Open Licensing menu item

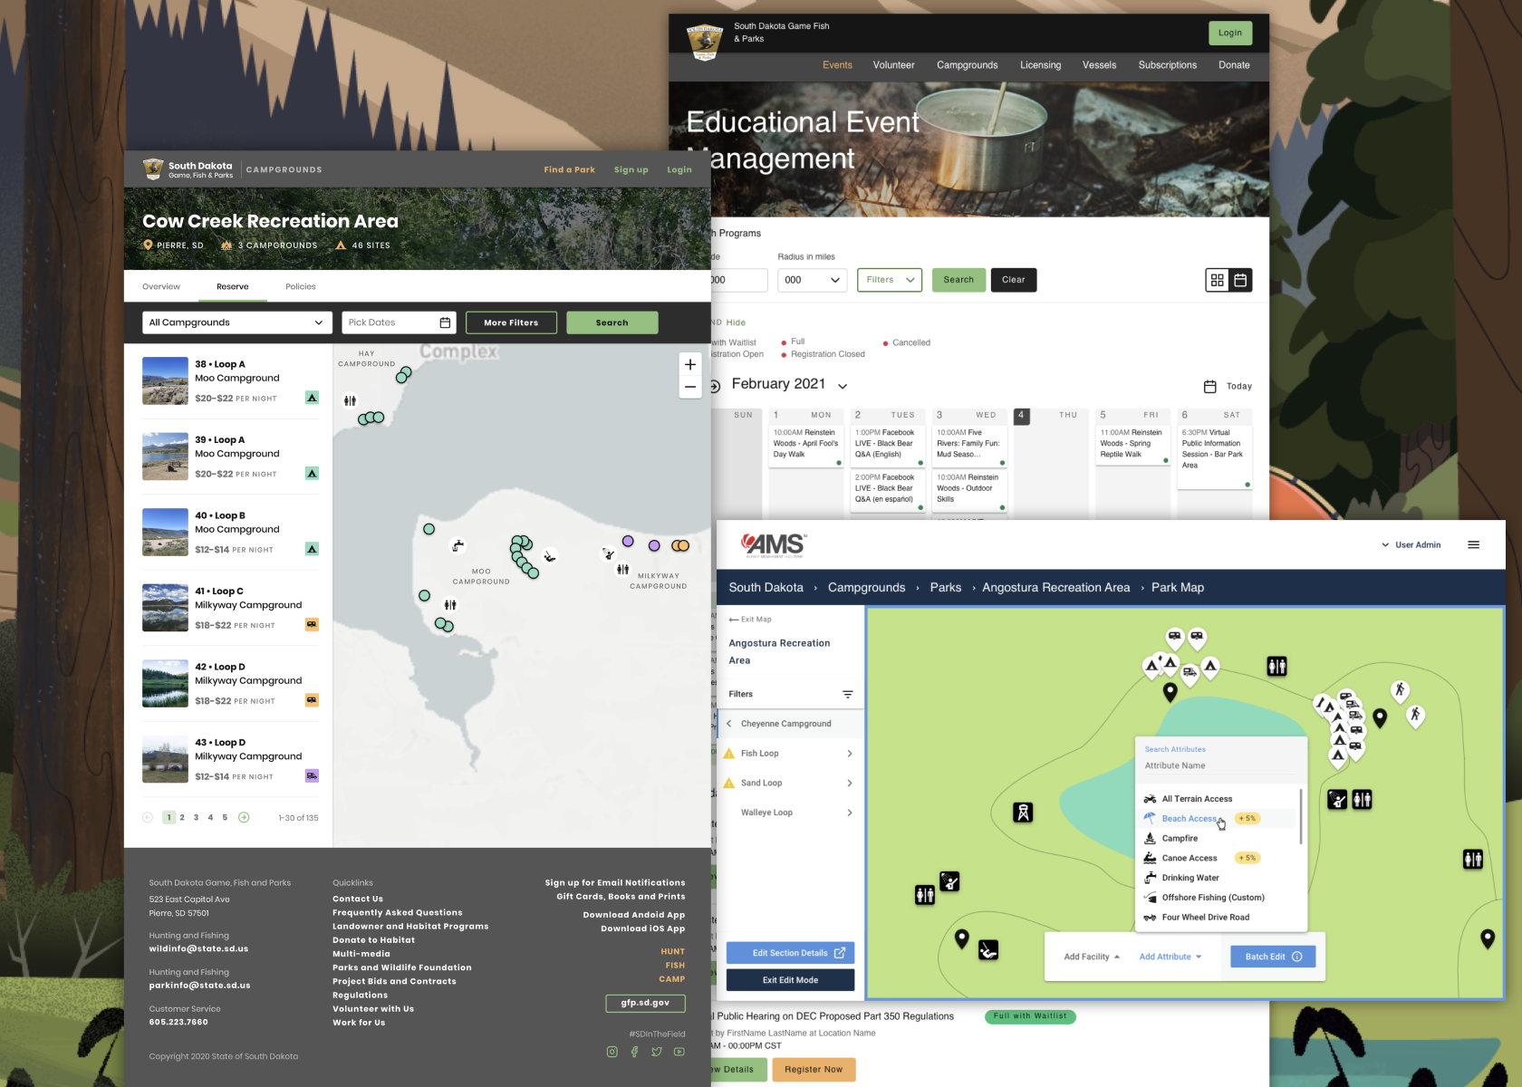[x=1040, y=65]
